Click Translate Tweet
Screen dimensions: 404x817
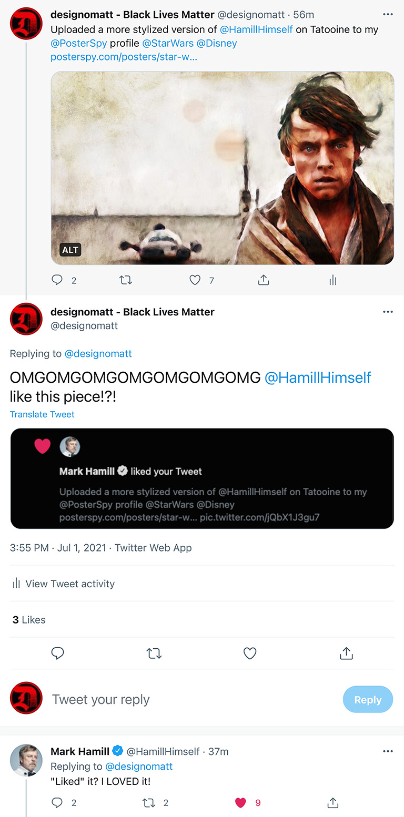42,414
